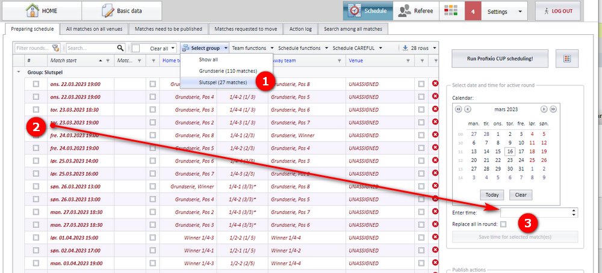Open the Schedule module
The width and height of the screenshot is (602, 273).
click(368, 11)
